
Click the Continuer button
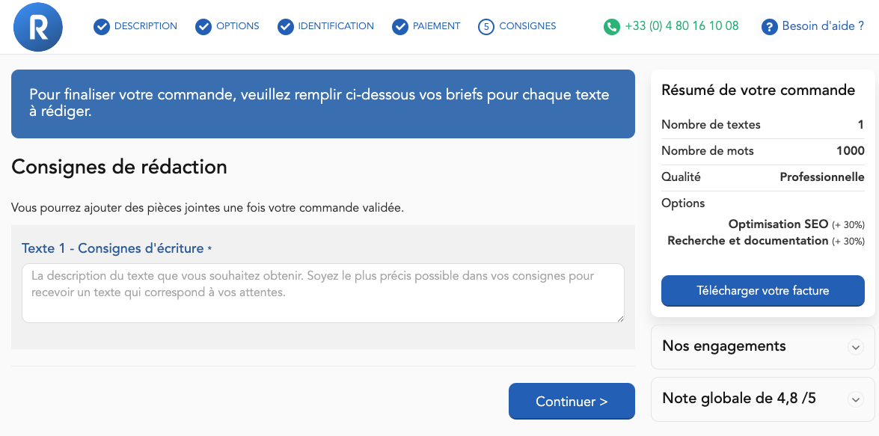tap(572, 402)
